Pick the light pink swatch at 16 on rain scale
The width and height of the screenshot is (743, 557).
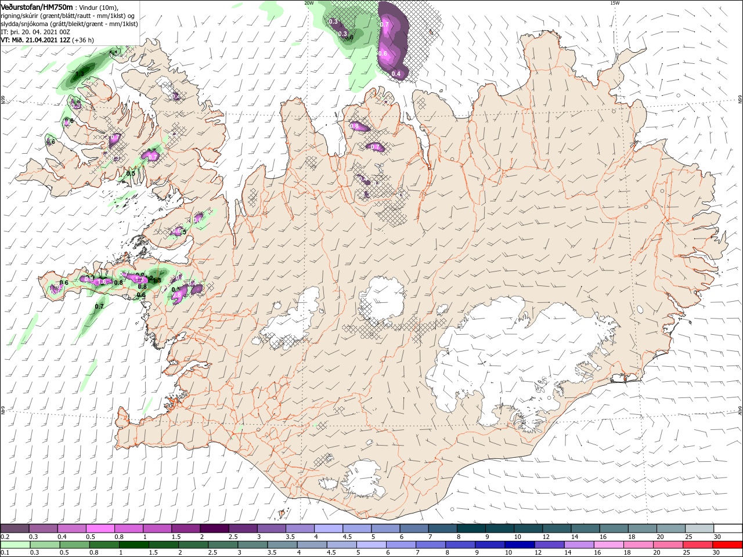[608, 545]
